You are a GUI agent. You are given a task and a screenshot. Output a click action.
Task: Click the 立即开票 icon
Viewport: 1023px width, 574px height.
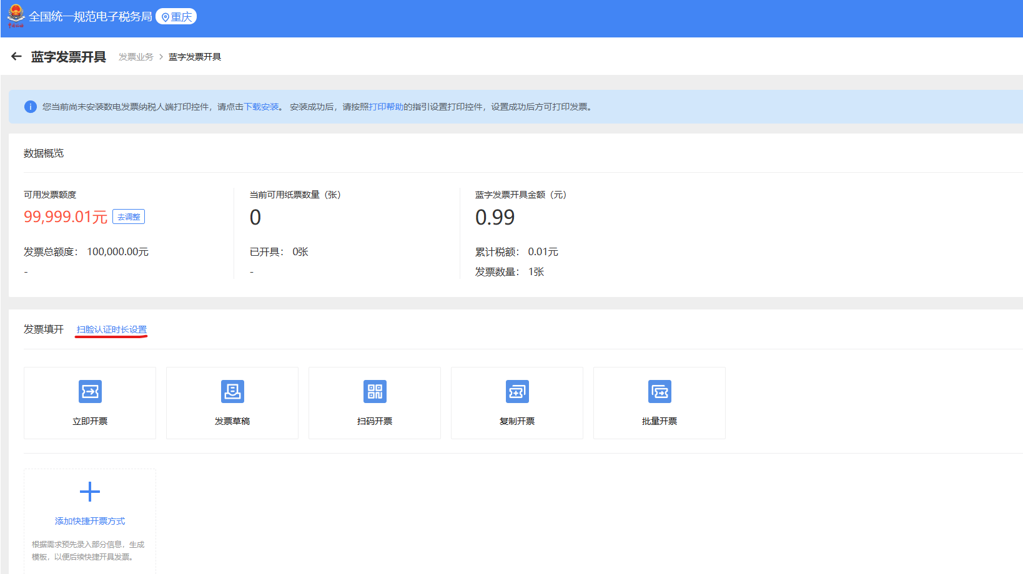pos(90,392)
